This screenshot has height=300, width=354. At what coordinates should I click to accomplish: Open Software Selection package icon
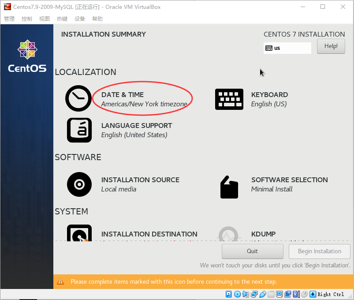(229, 187)
